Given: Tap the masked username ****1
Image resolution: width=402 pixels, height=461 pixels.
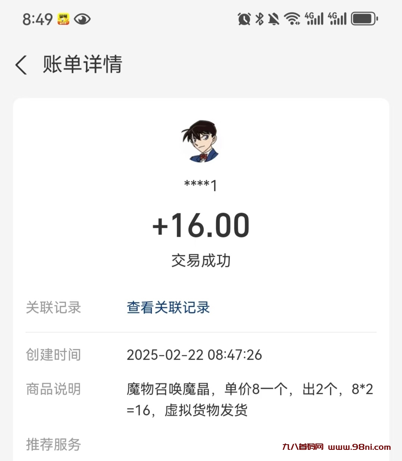Looking at the screenshot, I should pos(201,185).
